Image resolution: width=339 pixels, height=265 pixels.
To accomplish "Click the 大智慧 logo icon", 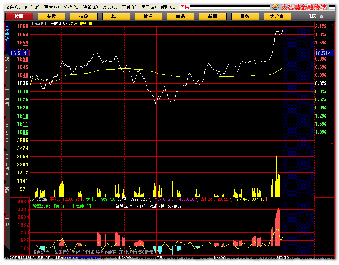I will click(275, 7).
